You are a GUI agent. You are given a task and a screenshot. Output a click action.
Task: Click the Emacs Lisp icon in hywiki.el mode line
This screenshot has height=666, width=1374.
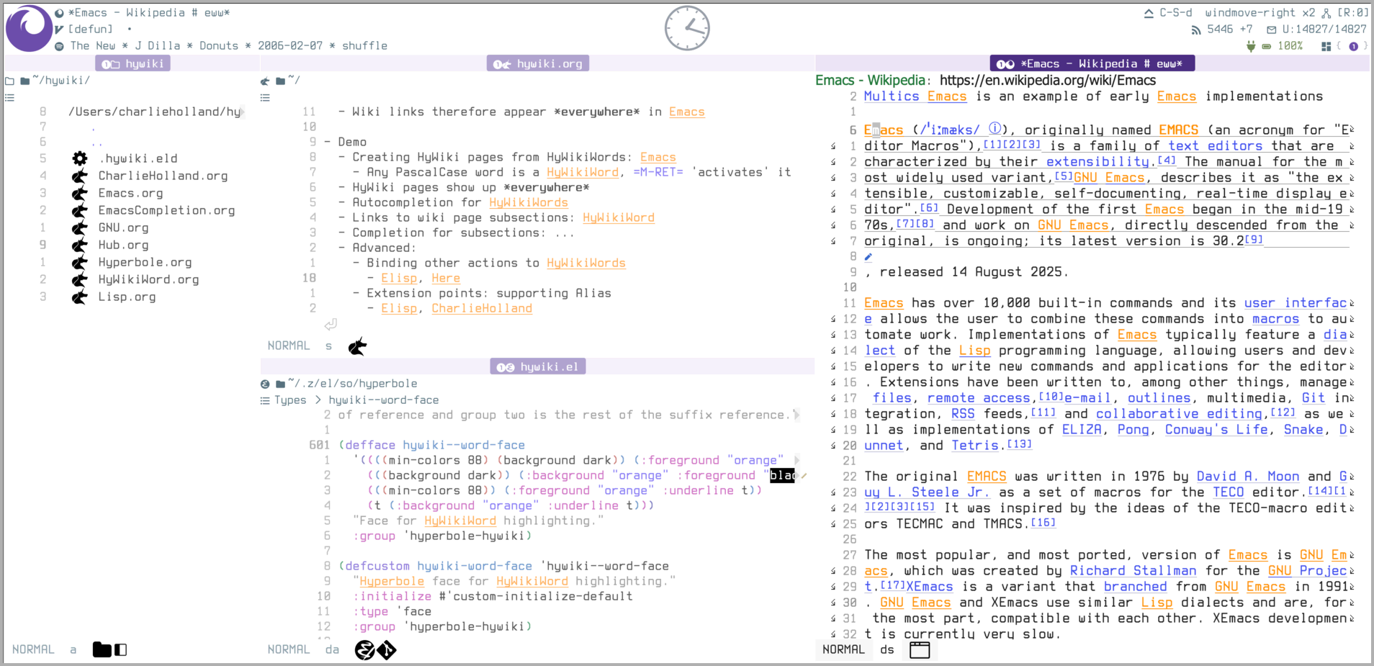365,650
